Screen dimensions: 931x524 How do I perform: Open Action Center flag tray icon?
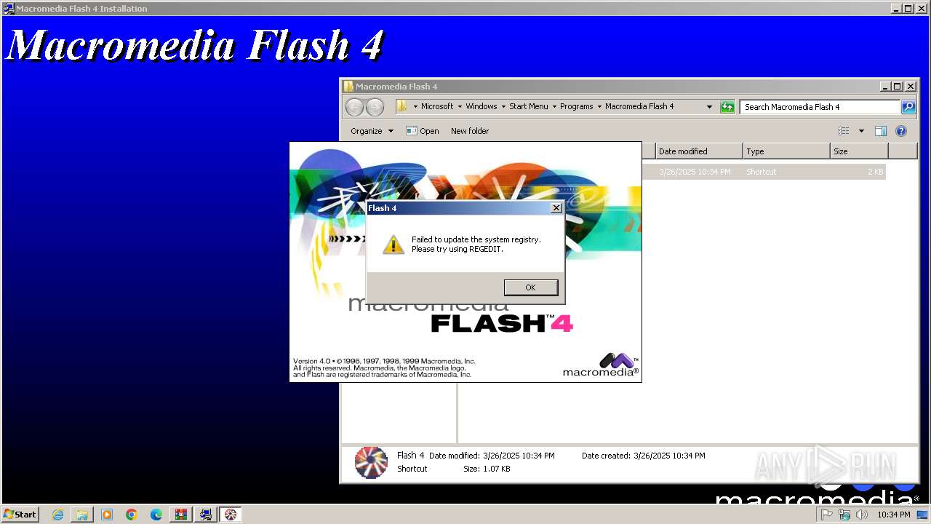pos(827,515)
